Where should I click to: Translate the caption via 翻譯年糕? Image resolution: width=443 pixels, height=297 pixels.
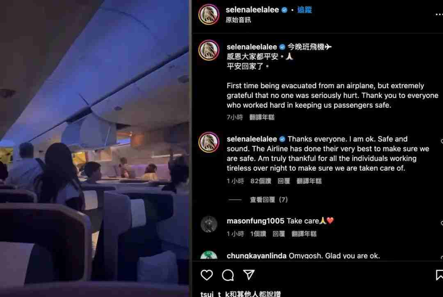262,117
